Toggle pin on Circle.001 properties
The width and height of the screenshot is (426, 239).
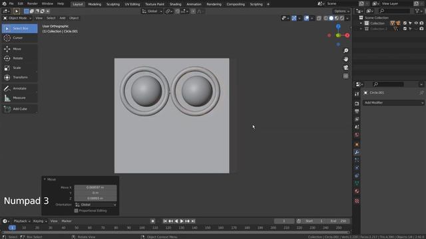[x=421, y=93]
